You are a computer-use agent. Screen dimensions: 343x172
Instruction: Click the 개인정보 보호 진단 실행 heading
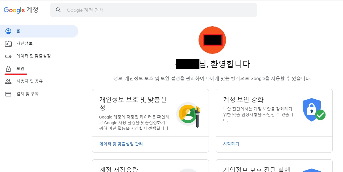coord(256,169)
